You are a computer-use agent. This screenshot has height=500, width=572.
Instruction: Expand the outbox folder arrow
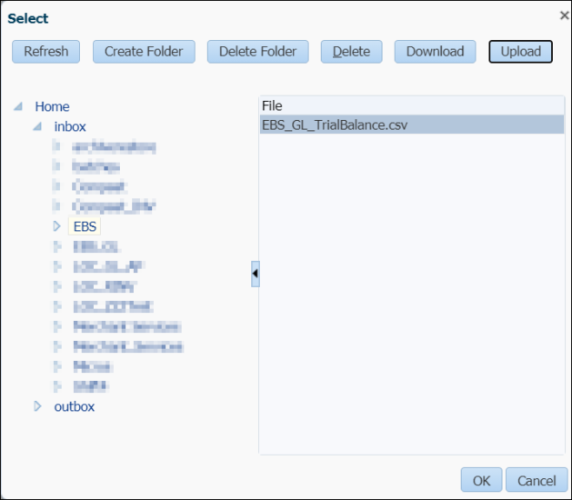[x=37, y=406]
